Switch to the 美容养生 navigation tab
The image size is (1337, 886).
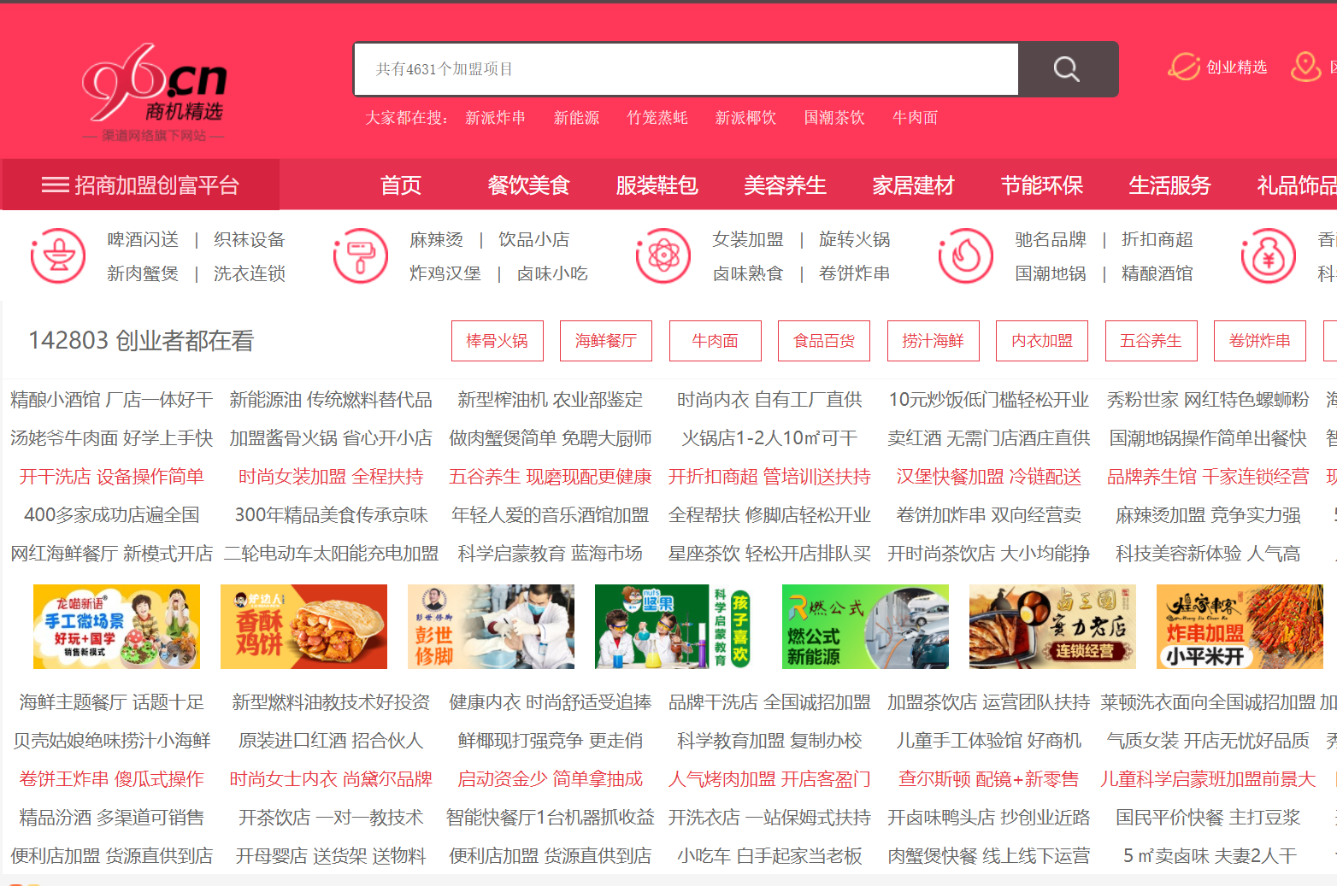785,185
